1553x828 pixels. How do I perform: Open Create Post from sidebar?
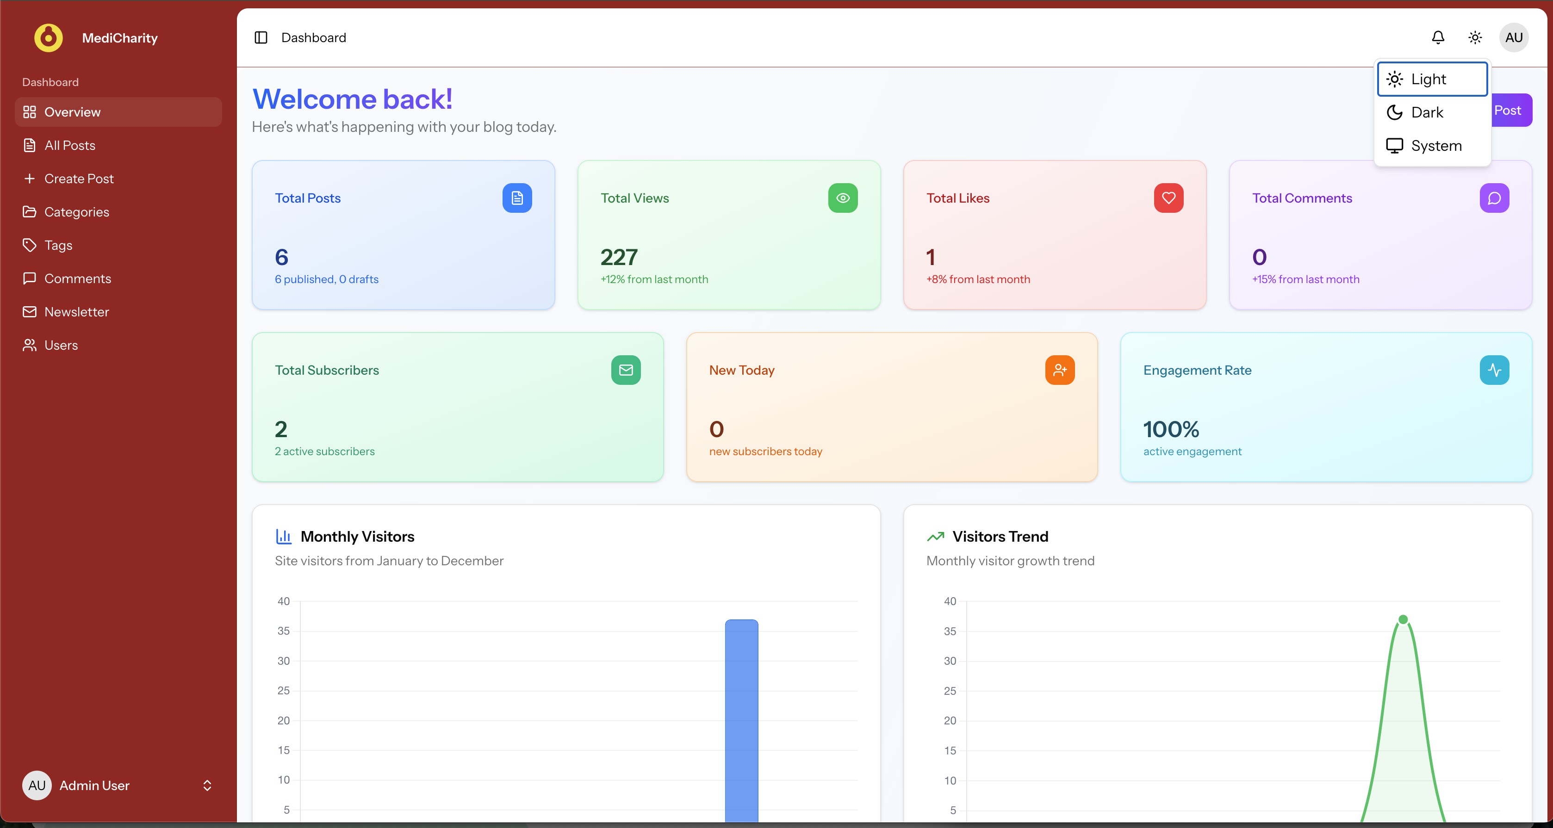coord(78,179)
